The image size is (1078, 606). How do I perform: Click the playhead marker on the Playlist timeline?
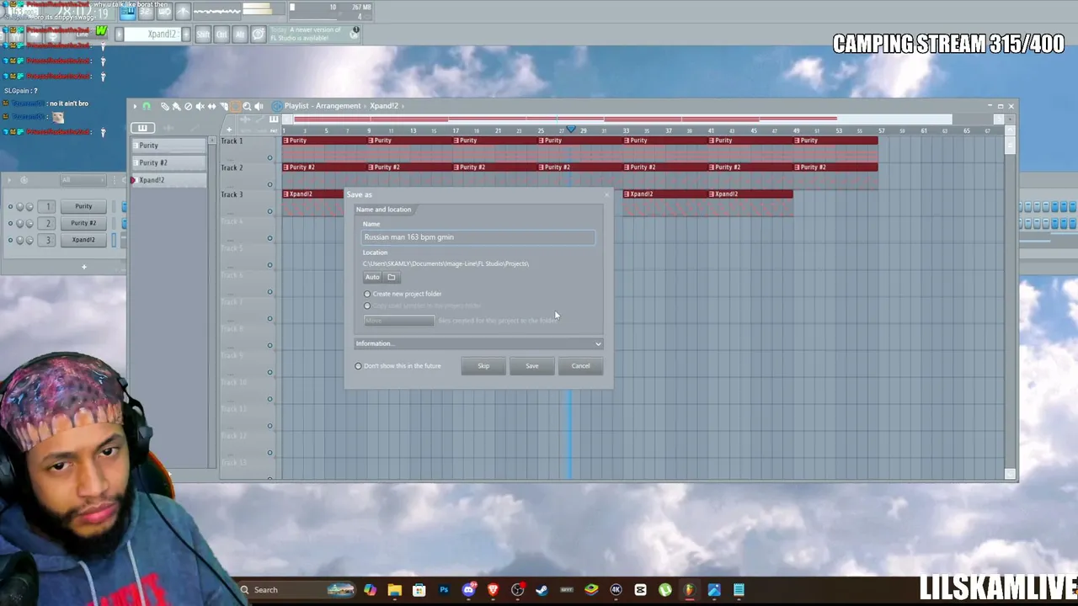(571, 130)
